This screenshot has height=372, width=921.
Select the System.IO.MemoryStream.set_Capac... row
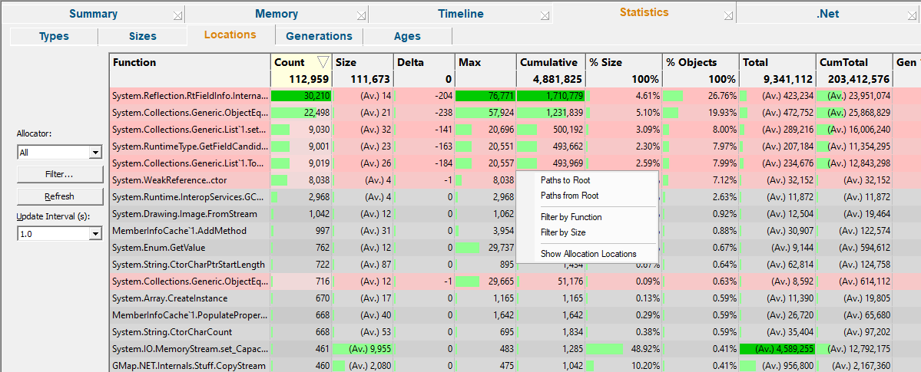tap(515, 349)
